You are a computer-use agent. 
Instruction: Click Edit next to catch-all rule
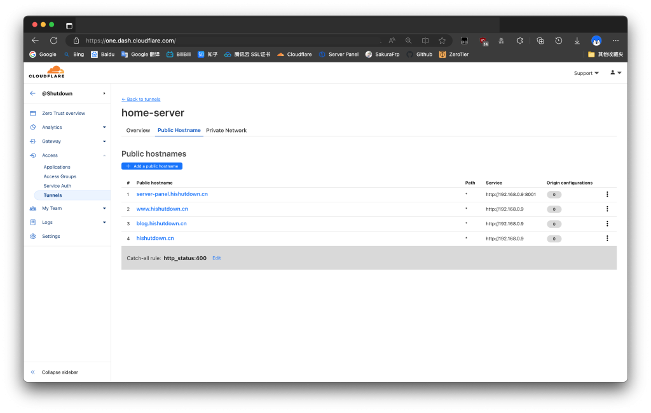point(217,258)
